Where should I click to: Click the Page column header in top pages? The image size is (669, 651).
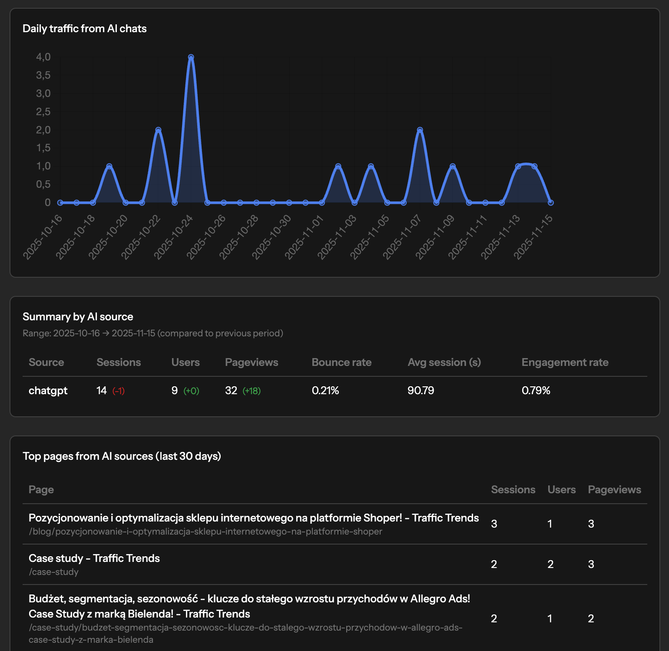[x=41, y=490]
